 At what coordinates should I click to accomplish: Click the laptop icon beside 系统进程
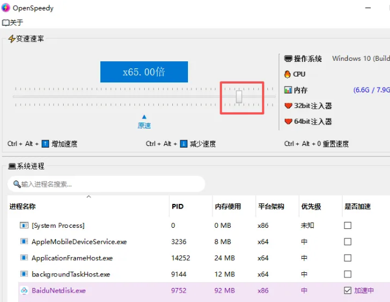point(12,166)
